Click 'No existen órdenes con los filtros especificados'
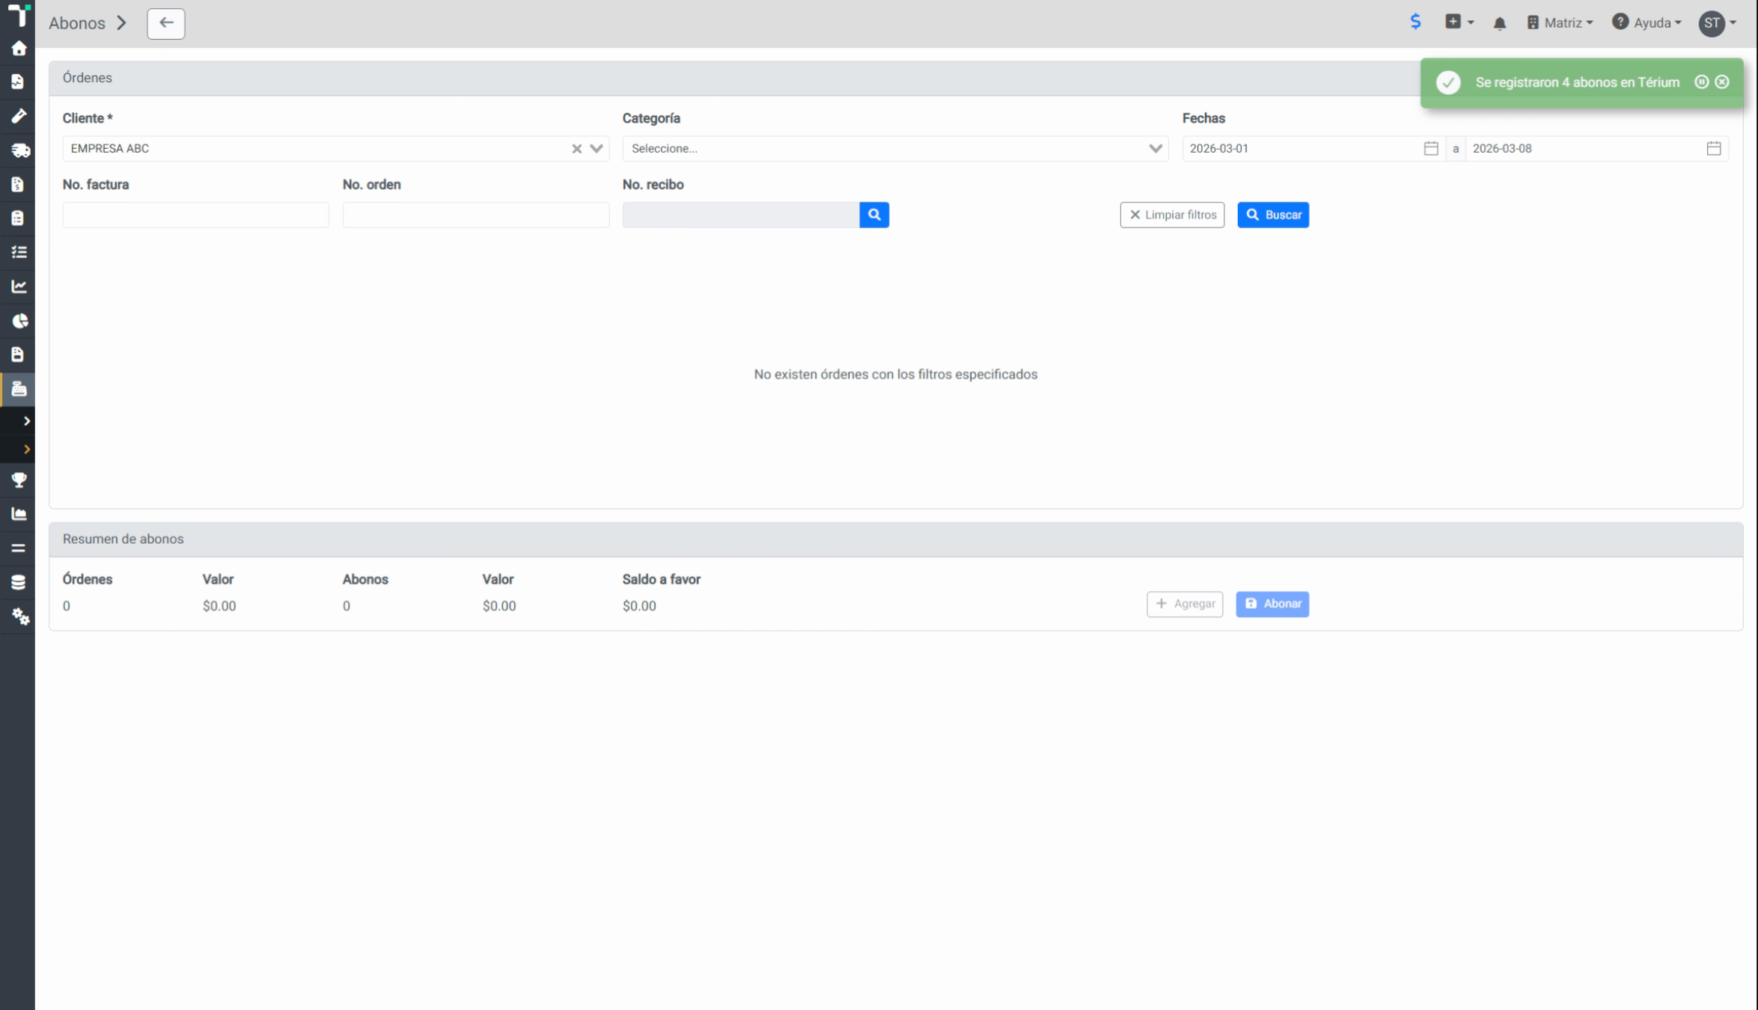The height and width of the screenshot is (1010, 1758). pyautogui.click(x=896, y=374)
